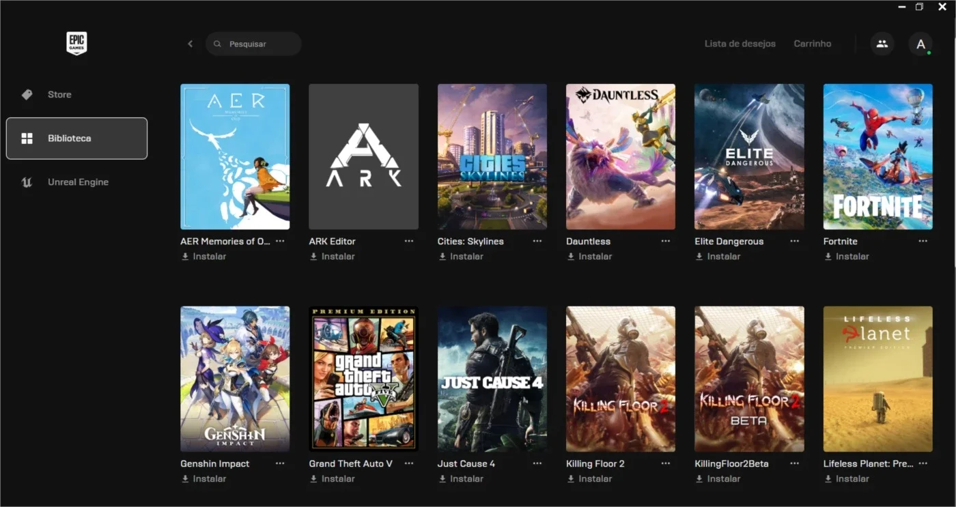Install KillingFloor2Beta
The image size is (956, 507).
point(718,479)
